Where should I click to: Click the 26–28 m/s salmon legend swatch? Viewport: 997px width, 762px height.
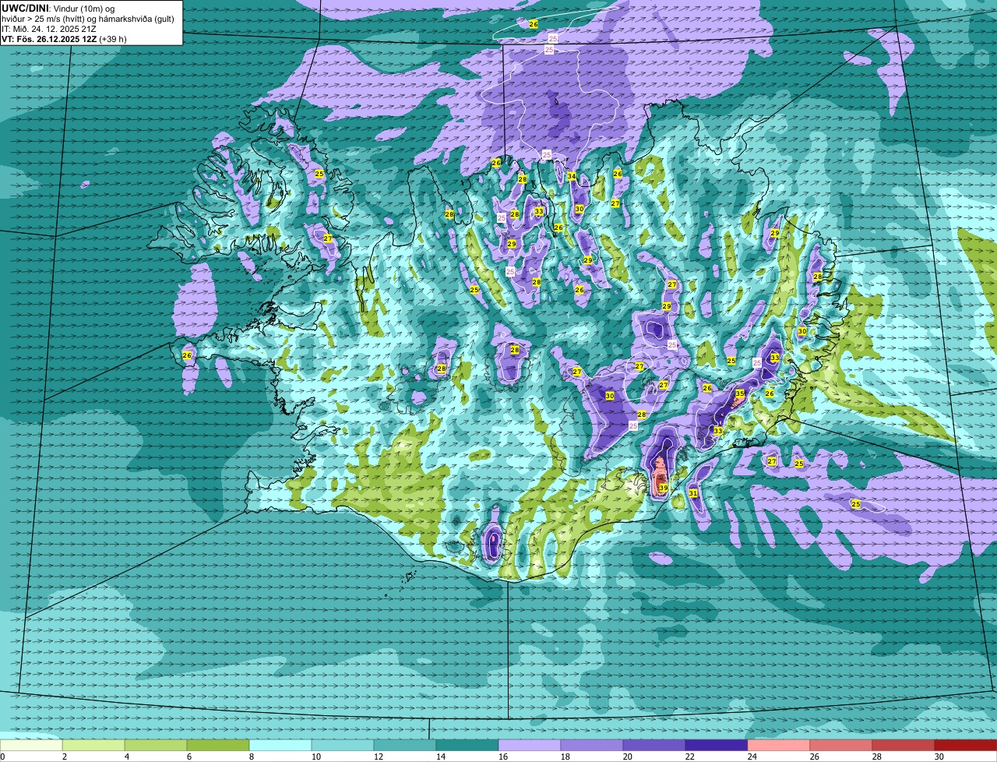coord(841,746)
